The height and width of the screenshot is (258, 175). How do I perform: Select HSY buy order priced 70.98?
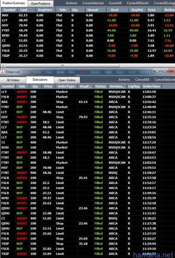click(x=87, y=168)
